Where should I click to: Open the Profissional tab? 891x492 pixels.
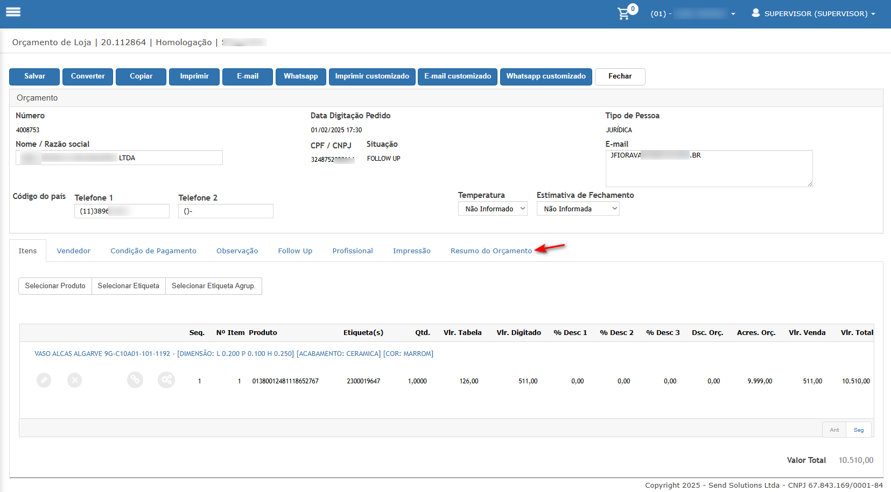[x=353, y=251]
